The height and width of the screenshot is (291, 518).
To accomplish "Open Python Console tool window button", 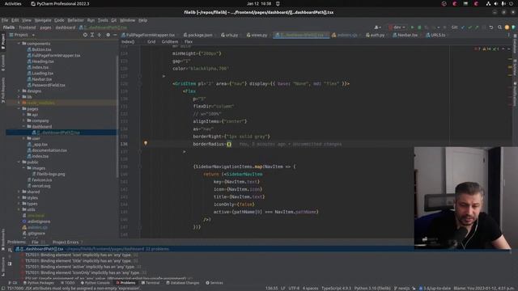I will coord(96,283).
